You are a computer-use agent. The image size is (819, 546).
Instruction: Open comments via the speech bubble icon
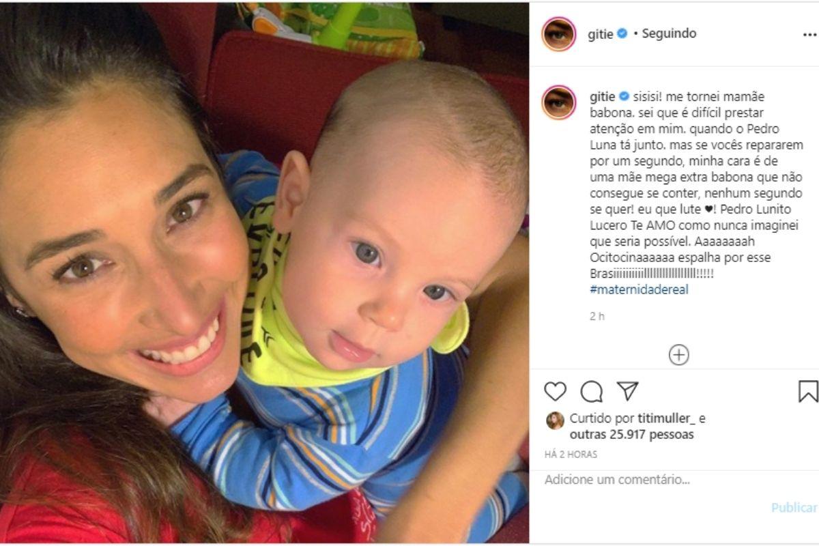pos(592,391)
